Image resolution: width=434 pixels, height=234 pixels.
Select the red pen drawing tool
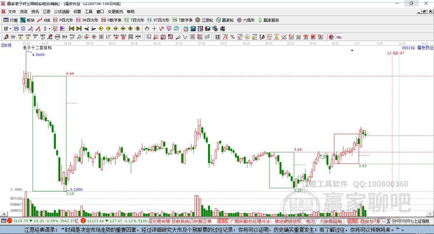coord(6,37)
